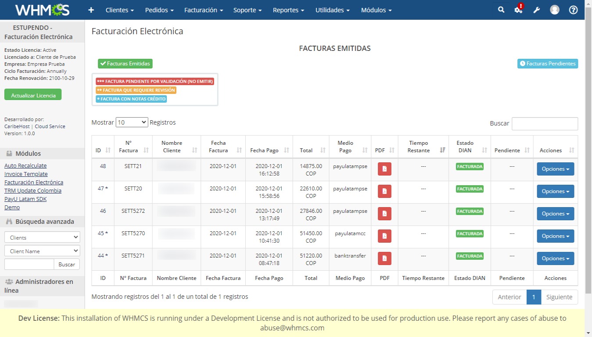Open the Reportes menu

click(289, 10)
